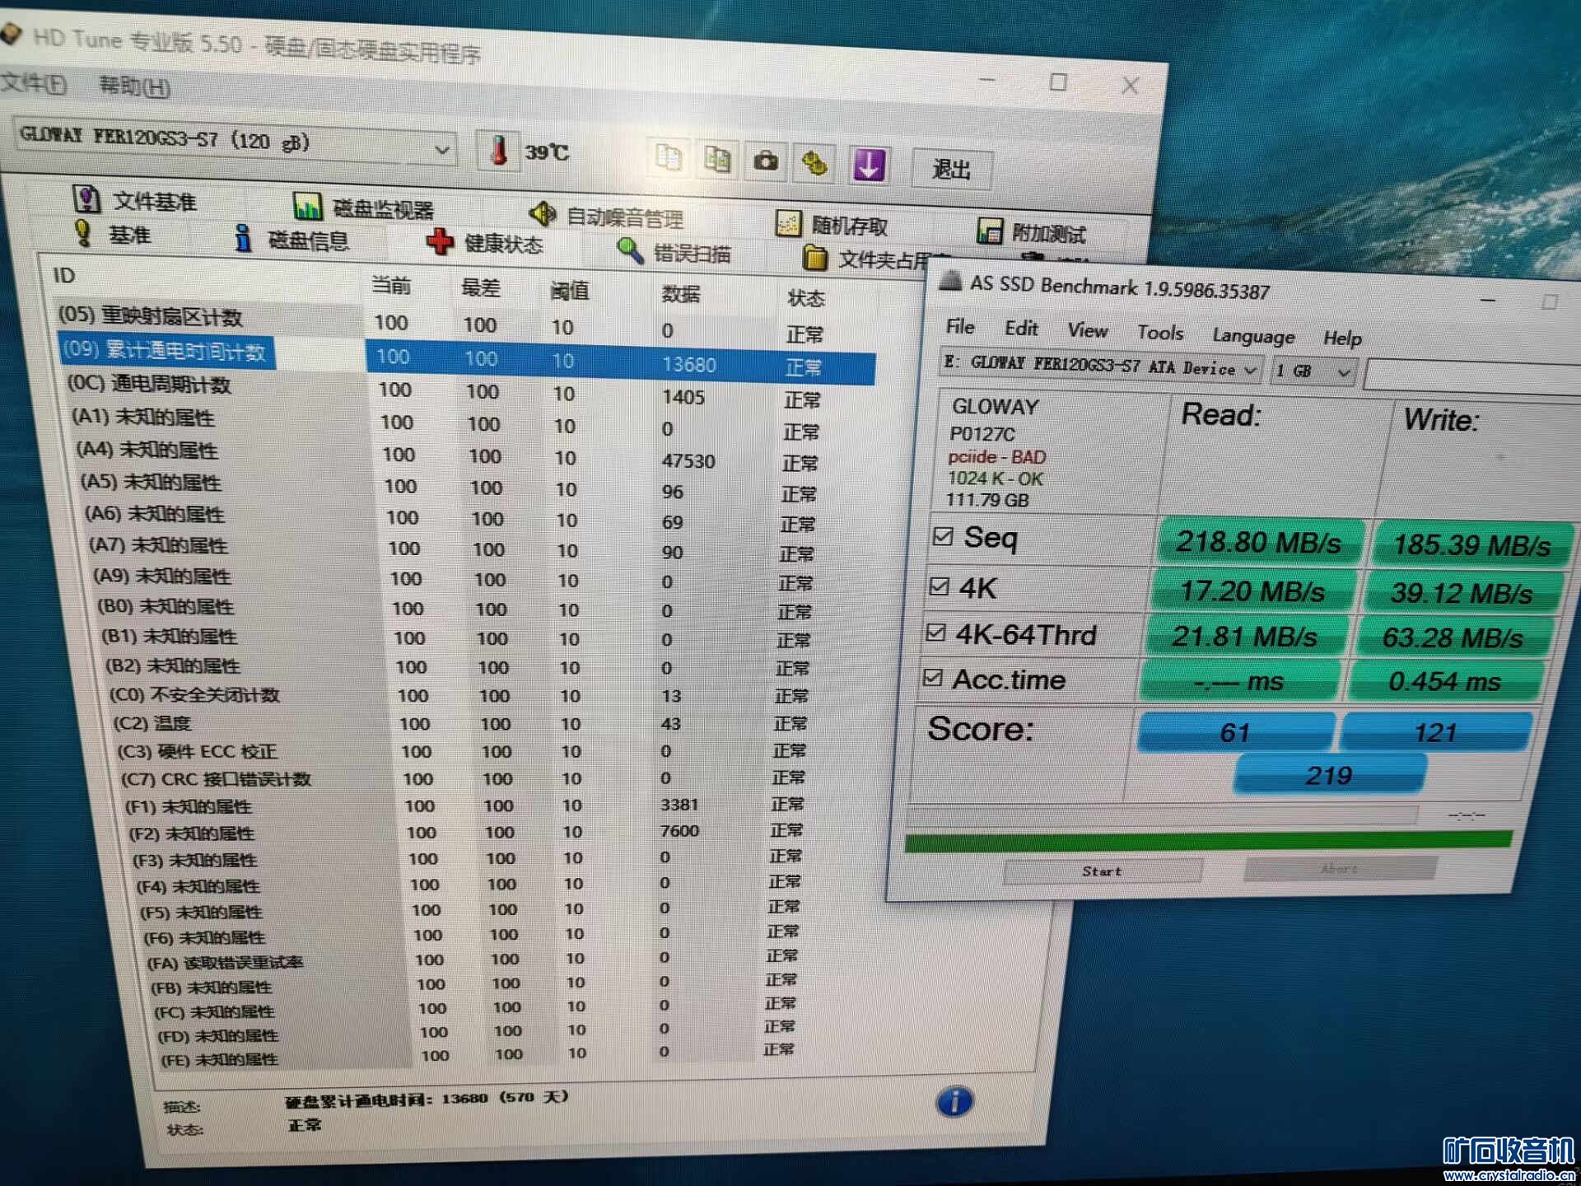Open the 1 GB test size dropdown

coord(1343,372)
